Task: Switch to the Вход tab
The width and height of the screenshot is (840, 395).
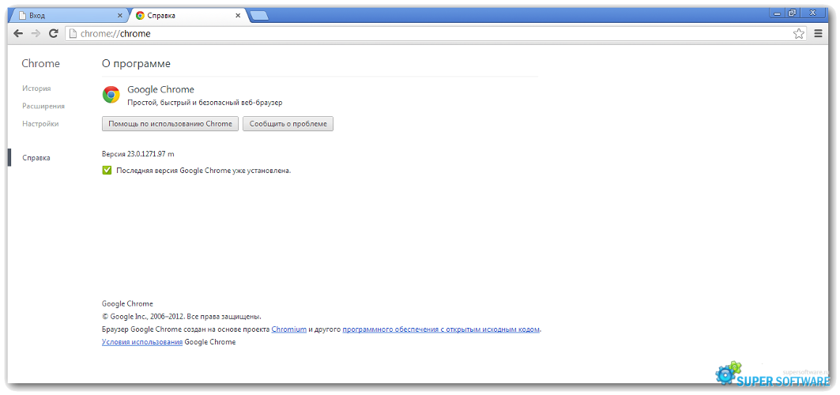Action: (x=69, y=16)
